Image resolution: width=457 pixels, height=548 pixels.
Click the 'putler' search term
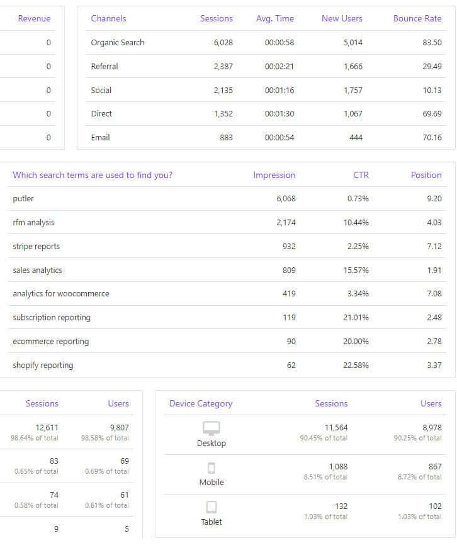[23, 199]
